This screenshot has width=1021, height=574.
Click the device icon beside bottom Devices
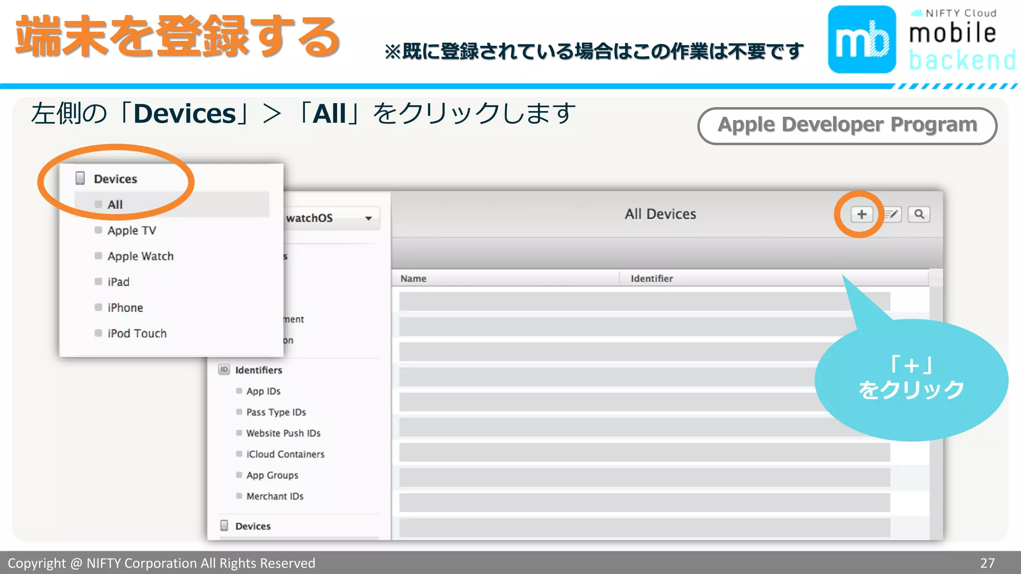tap(224, 526)
